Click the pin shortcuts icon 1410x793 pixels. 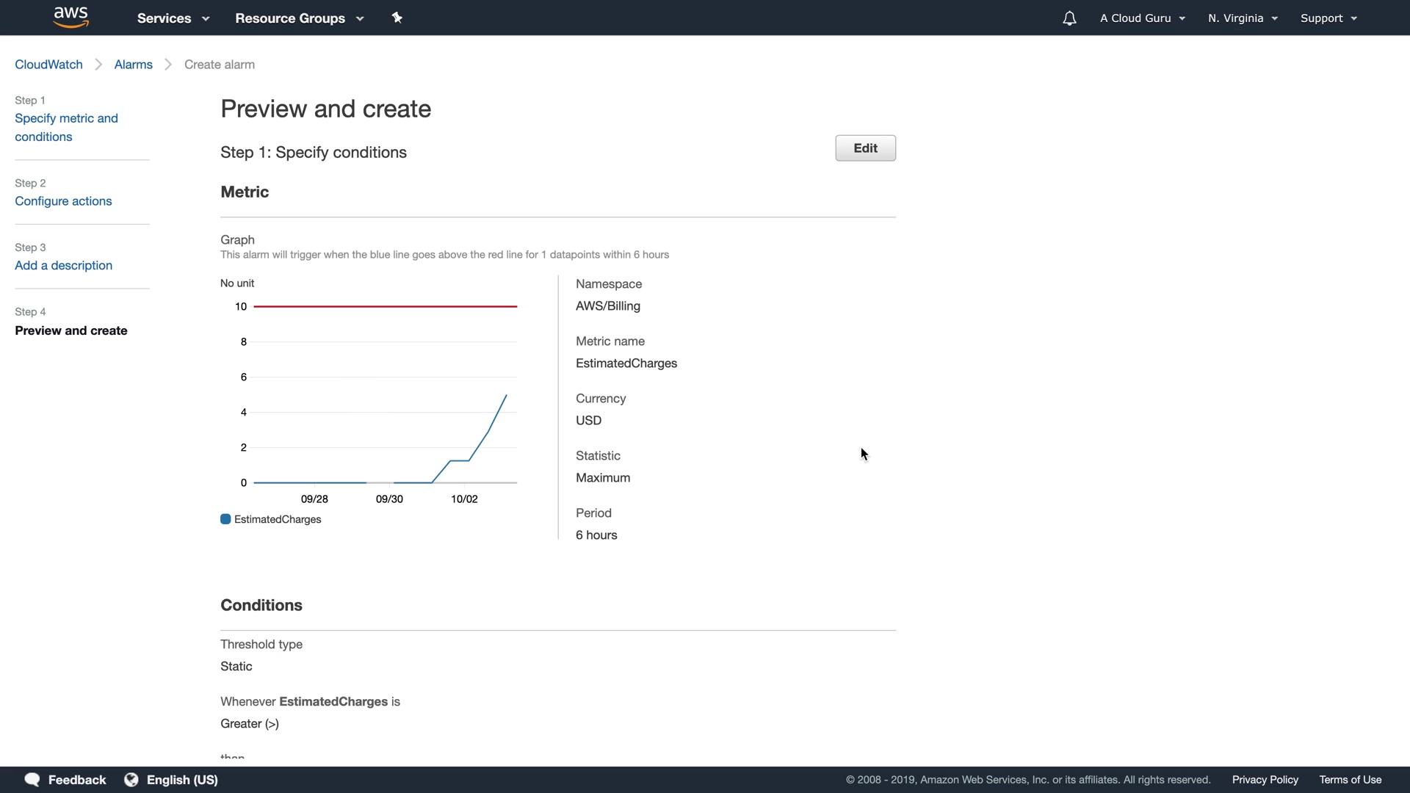[397, 18]
